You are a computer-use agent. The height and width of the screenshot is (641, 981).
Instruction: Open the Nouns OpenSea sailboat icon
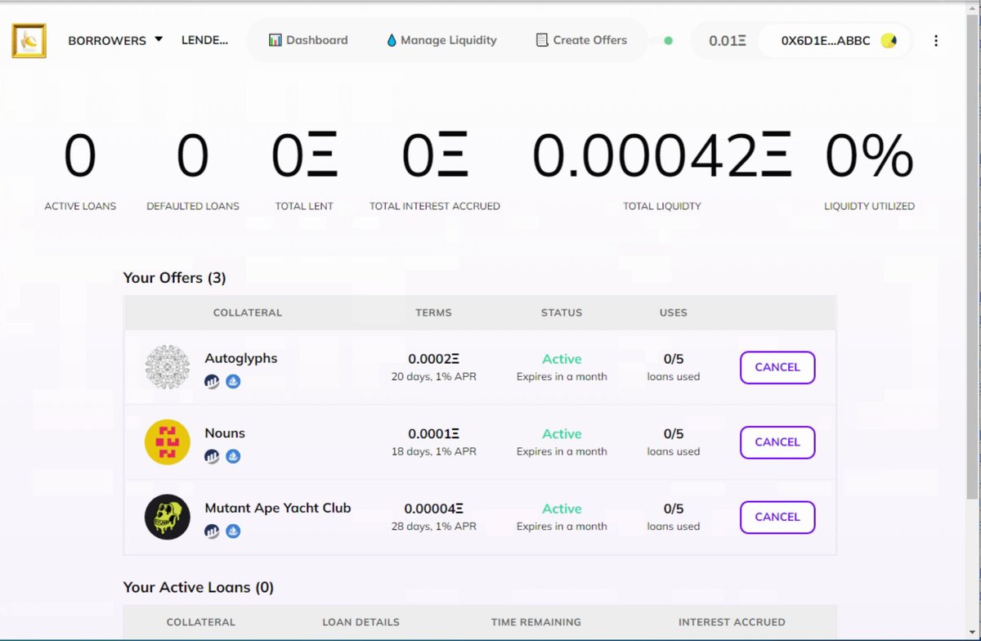pyautogui.click(x=233, y=456)
